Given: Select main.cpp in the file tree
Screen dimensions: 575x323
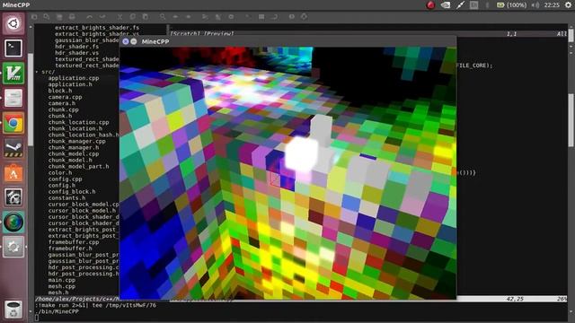Looking at the screenshot, I should pos(62,280).
